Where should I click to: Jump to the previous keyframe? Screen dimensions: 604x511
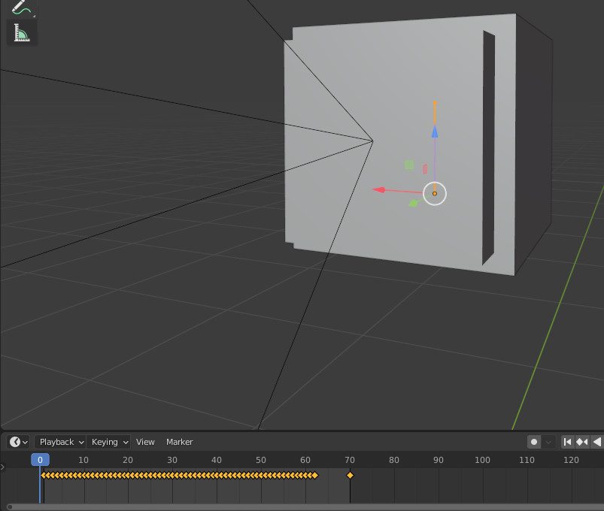tap(581, 442)
